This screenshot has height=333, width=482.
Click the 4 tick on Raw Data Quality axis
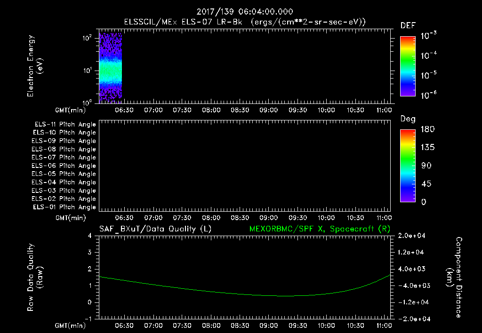tap(90, 236)
